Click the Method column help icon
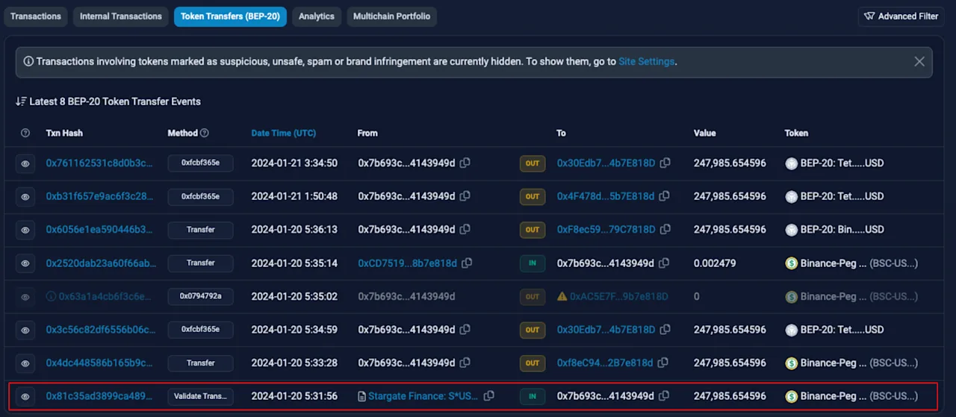Image resolution: width=956 pixels, height=417 pixels. coord(205,133)
